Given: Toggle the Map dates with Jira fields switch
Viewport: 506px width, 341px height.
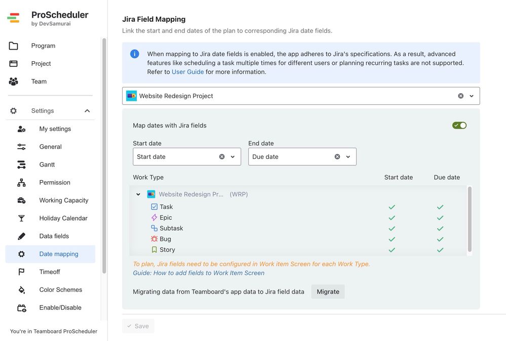Looking at the screenshot, I should [x=459, y=124].
